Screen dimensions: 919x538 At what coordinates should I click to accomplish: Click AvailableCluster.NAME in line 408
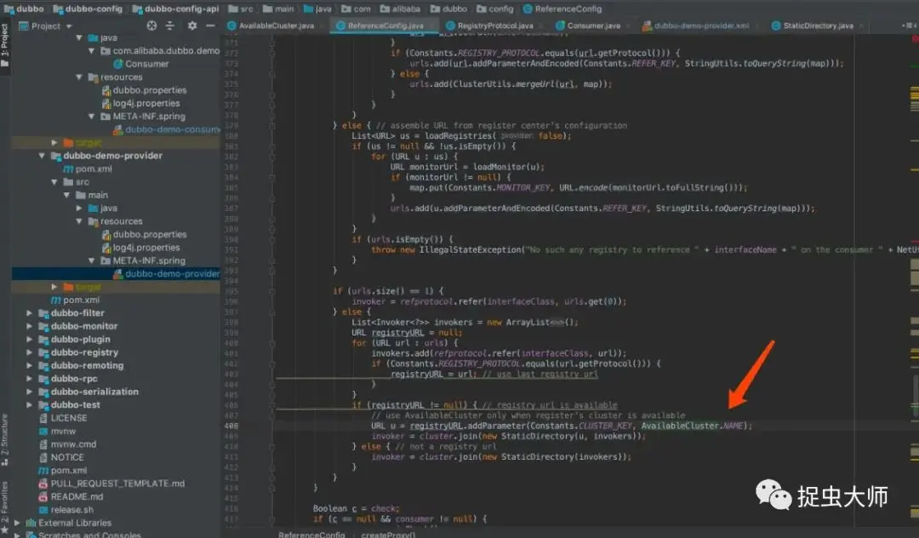click(693, 426)
